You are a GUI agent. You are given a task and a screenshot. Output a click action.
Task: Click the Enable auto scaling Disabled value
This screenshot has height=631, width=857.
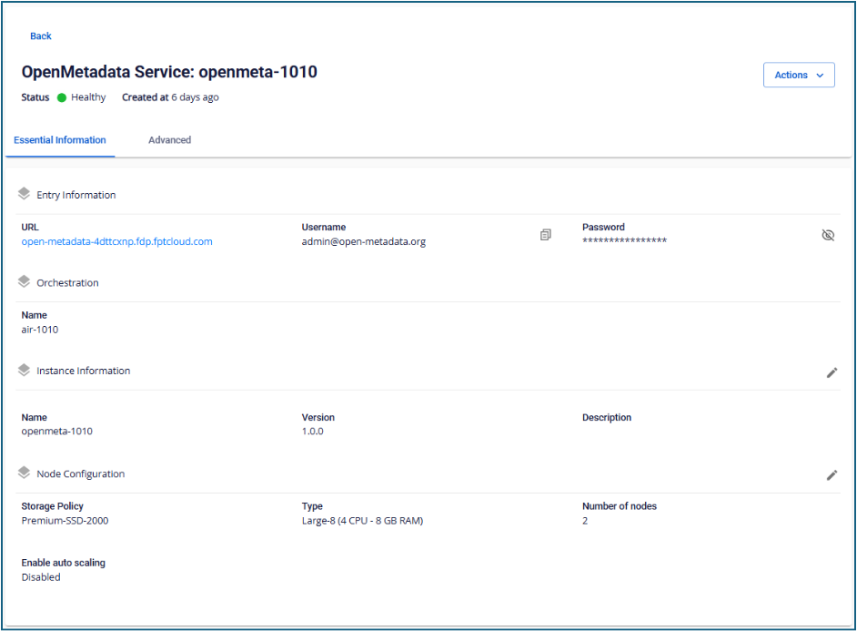pyautogui.click(x=41, y=577)
